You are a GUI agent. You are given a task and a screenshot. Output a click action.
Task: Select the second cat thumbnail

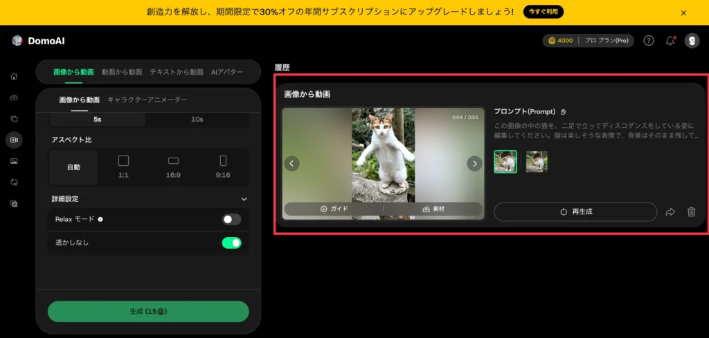(x=537, y=162)
